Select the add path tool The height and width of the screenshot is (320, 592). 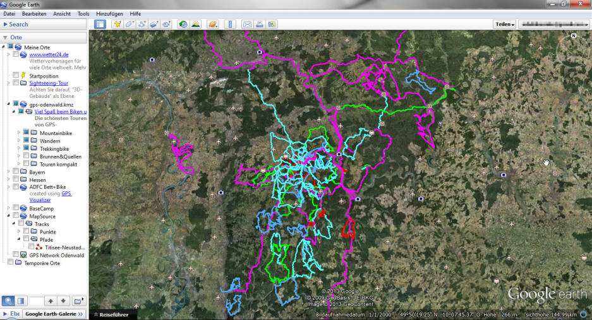pyautogui.click(x=142, y=25)
